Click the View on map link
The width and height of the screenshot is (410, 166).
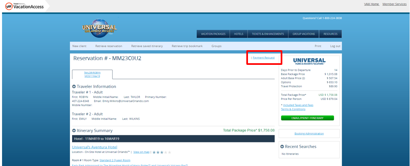[142, 152]
